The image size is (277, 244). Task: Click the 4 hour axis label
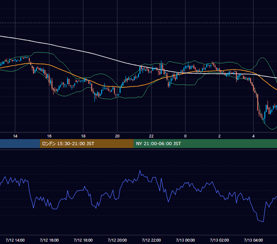(x=253, y=136)
